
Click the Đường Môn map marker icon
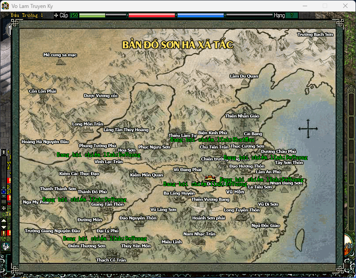90,227
